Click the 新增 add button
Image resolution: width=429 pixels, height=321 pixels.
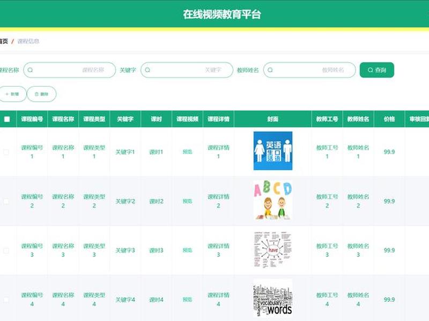[x=12, y=94]
